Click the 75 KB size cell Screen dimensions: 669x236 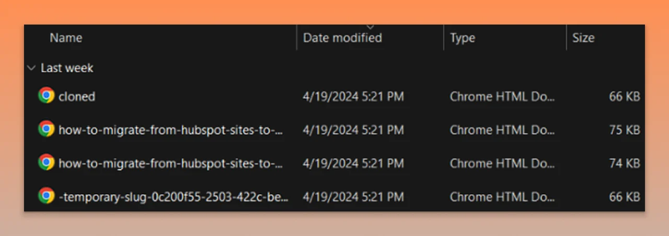(624, 130)
